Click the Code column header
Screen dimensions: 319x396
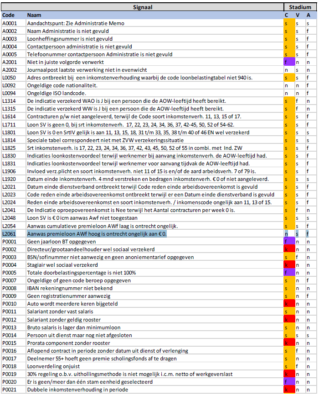click(x=14, y=15)
